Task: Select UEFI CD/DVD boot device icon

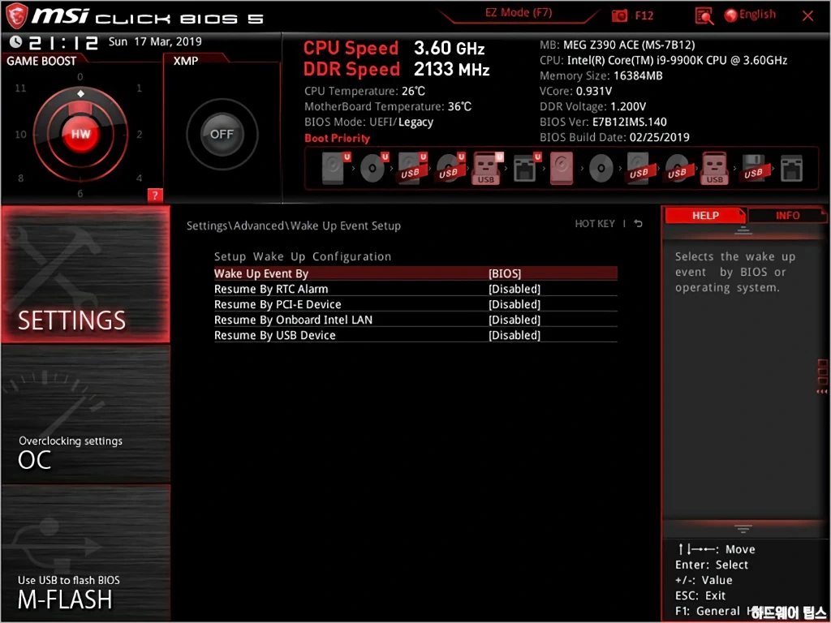Action: coord(373,168)
